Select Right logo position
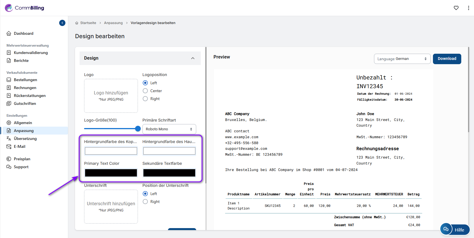Image resolution: width=474 pixels, height=238 pixels. tap(145, 99)
